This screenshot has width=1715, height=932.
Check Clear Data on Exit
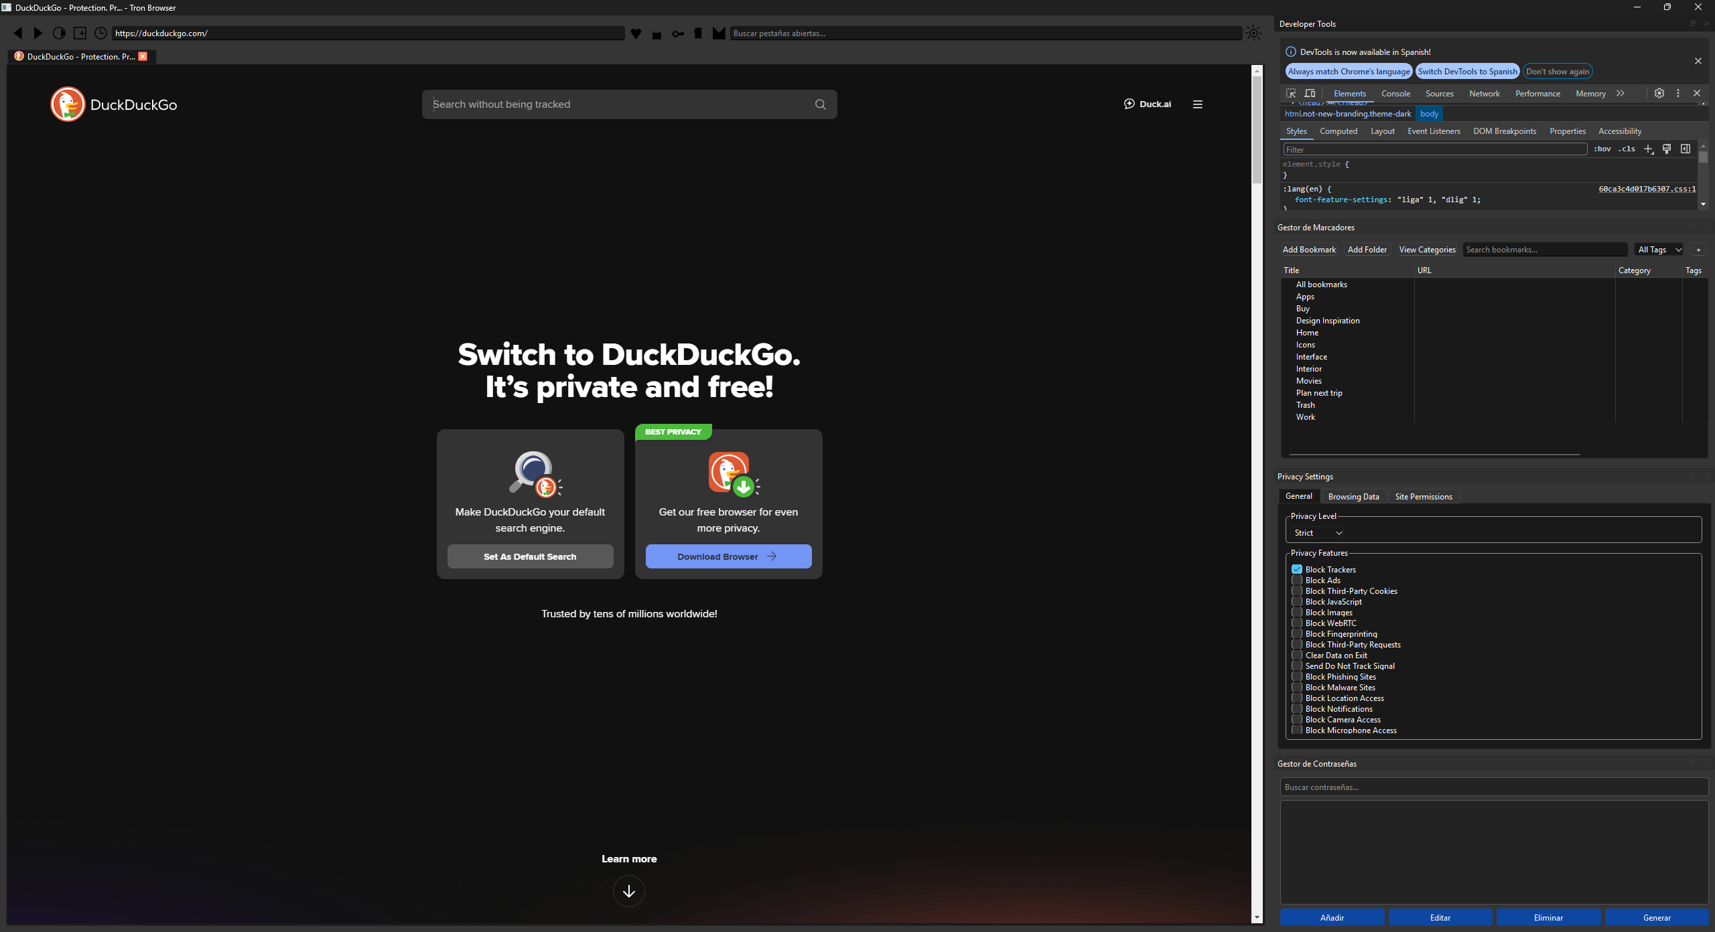click(1297, 655)
